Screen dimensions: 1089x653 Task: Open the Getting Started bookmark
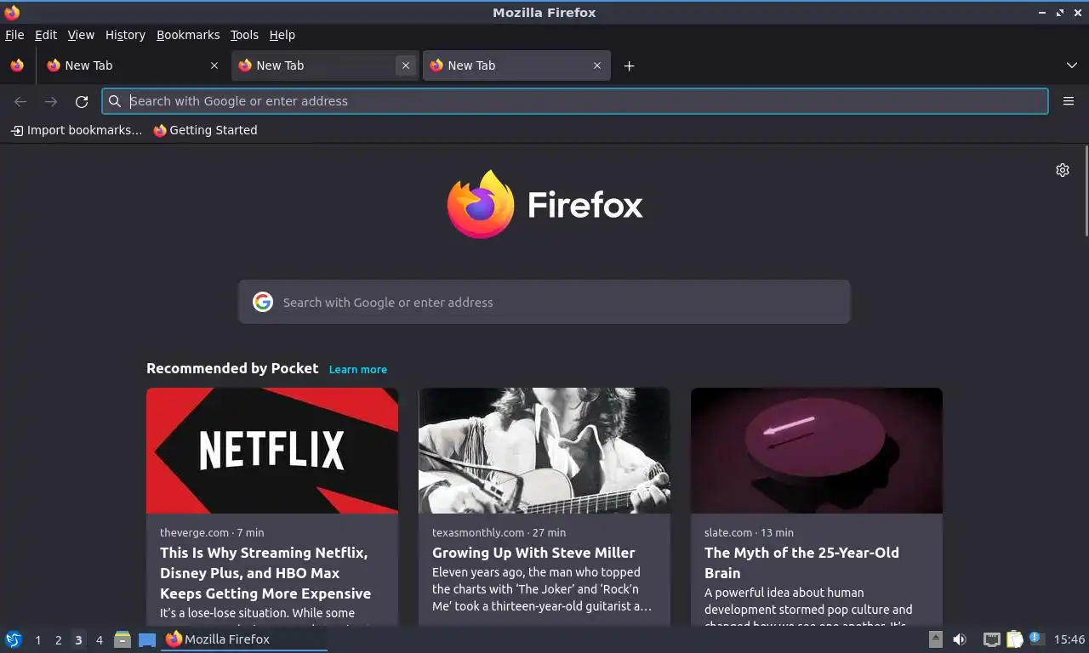click(205, 130)
